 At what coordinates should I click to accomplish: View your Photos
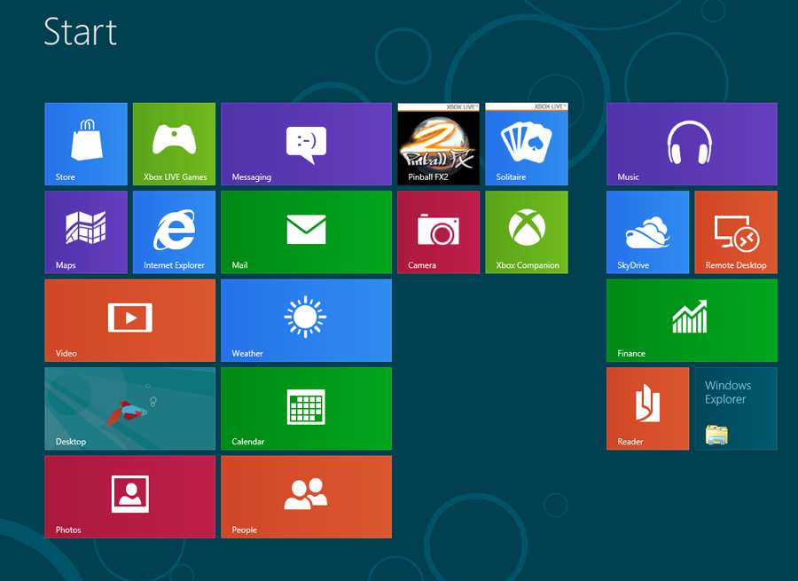tap(129, 497)
